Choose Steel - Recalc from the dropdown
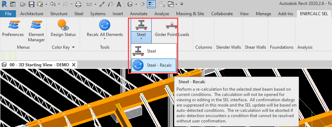 click(154, 65)
